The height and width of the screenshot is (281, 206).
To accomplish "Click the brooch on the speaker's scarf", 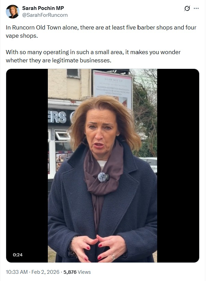I will point(103,177).
